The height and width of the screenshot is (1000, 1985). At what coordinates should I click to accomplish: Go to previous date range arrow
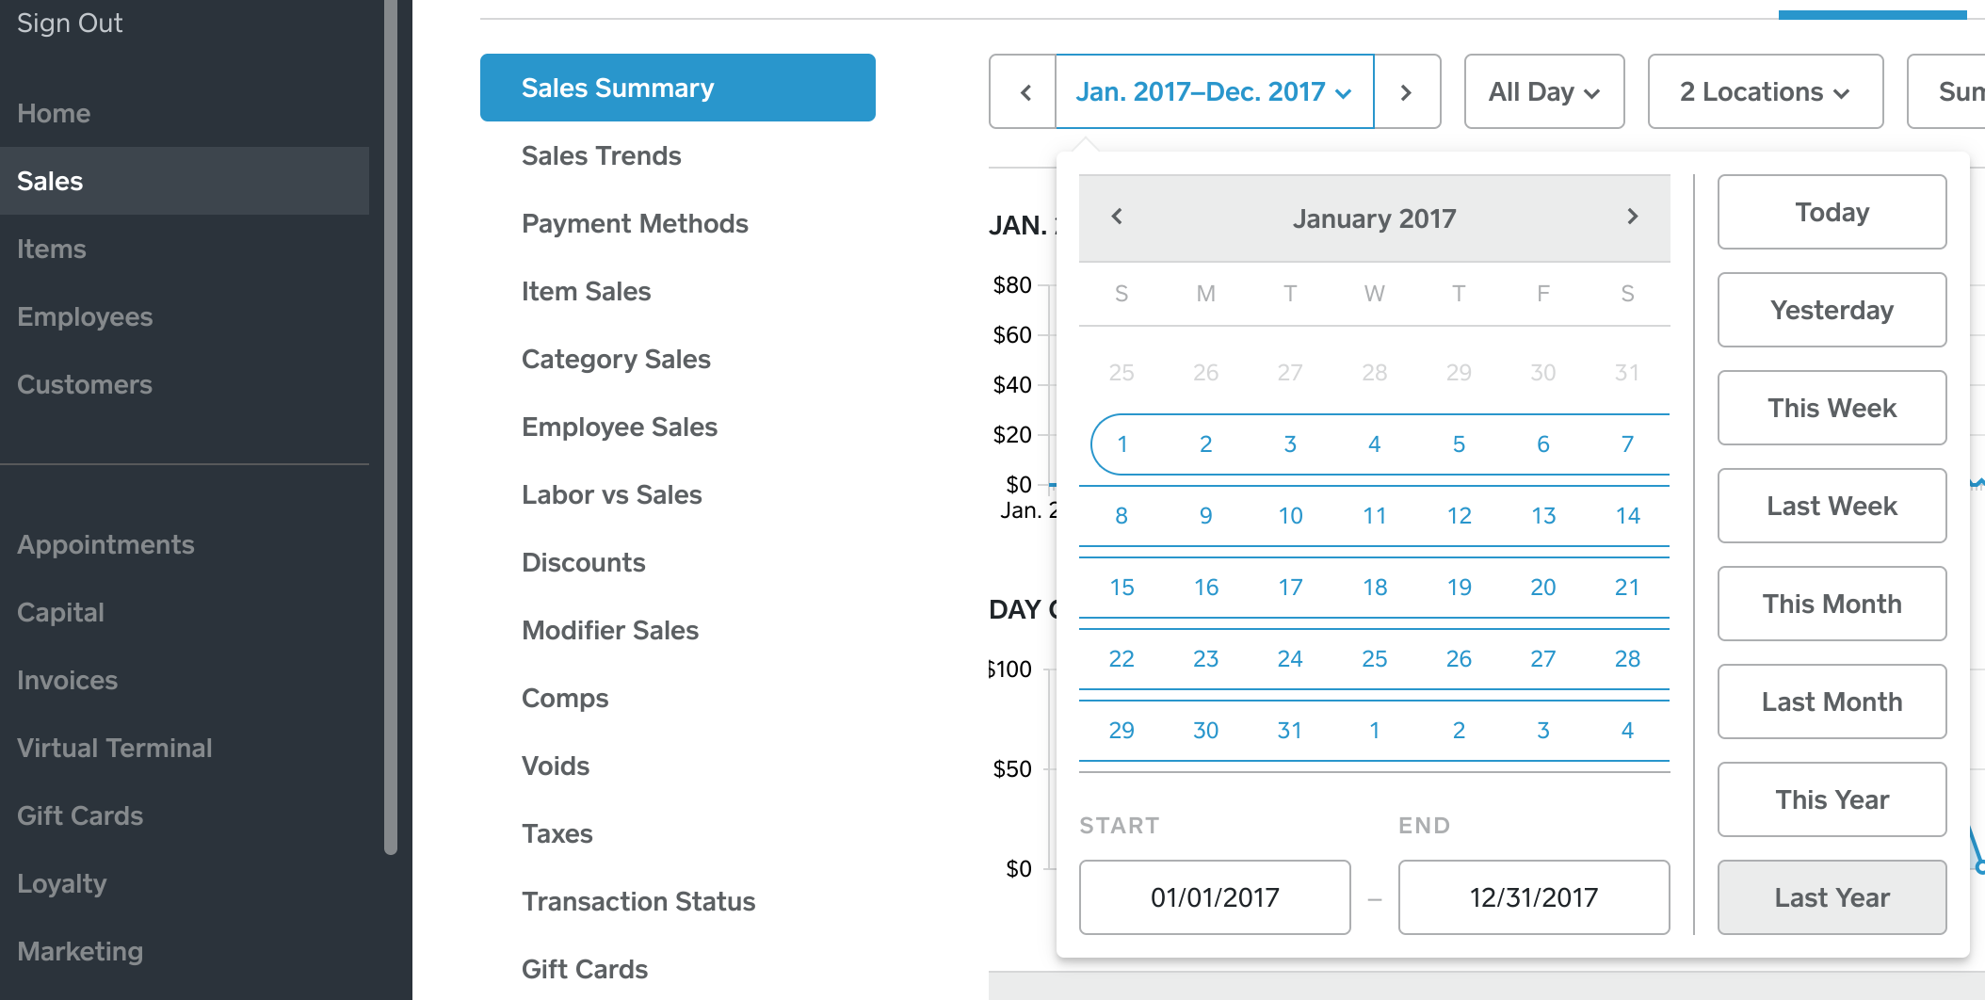1025,92
